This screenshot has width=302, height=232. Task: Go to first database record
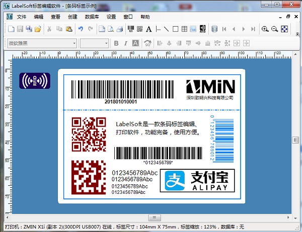(x=224, y=29)
